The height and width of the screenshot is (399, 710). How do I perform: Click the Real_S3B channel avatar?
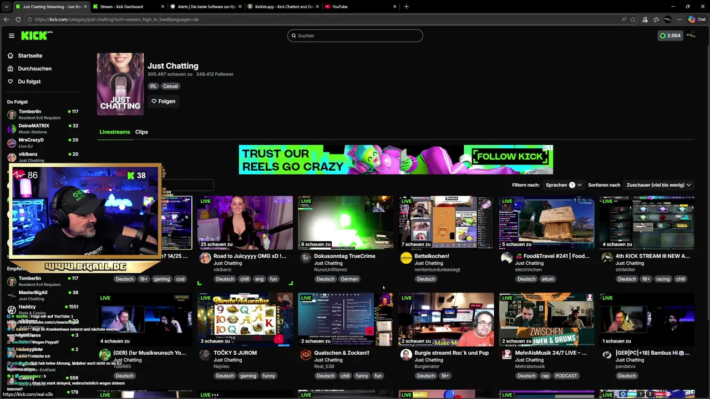click(306, 355)
